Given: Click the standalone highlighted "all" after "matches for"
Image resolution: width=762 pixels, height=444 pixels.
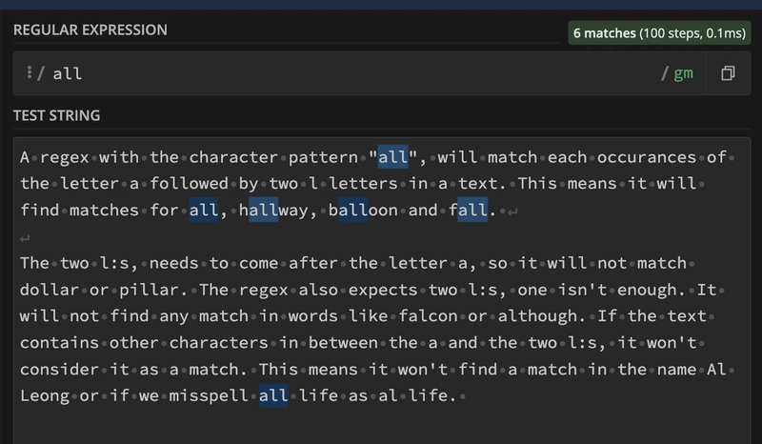Looking at the screenshot, I should pos(204,210).
